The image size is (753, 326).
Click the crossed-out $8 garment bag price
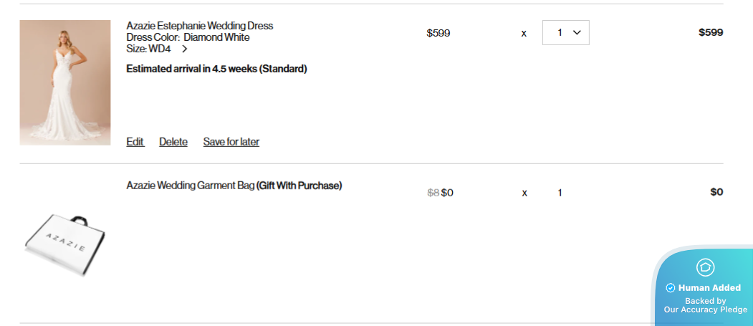pos(433,192)
